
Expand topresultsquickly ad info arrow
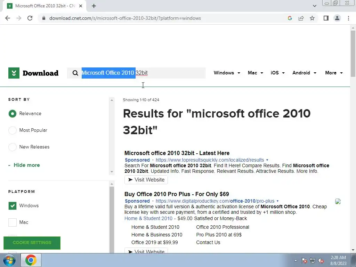[267, 160]
